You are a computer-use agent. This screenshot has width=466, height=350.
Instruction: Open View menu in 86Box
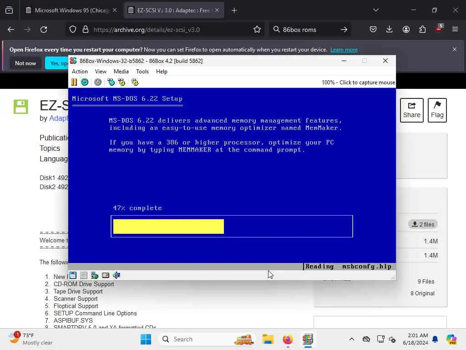pos(101,72)
